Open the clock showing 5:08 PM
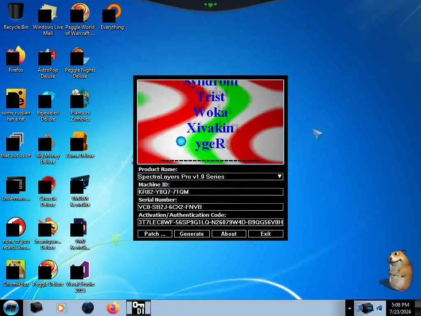Viewport: 421px width, 316px height. point(400,305)
